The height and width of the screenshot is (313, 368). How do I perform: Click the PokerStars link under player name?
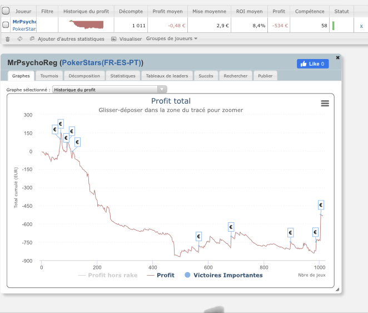point(24,29)
